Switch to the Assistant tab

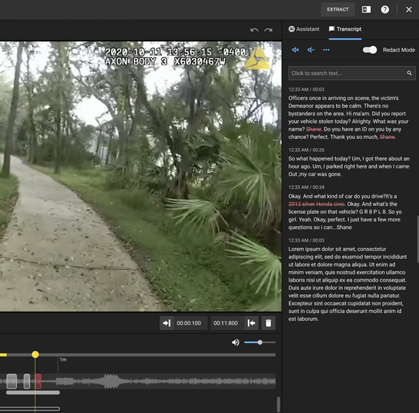[x=304, y=29]
